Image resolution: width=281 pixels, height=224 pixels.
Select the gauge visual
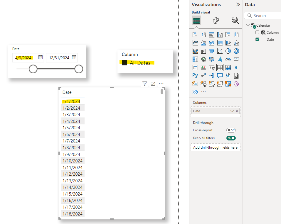tap(228, 59)
